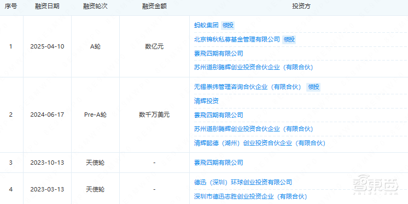The width and height of the screenshot is (408, 204).
Task: Click the 领投 badge beside 蚂蚁集团
Action: [228, 25]
